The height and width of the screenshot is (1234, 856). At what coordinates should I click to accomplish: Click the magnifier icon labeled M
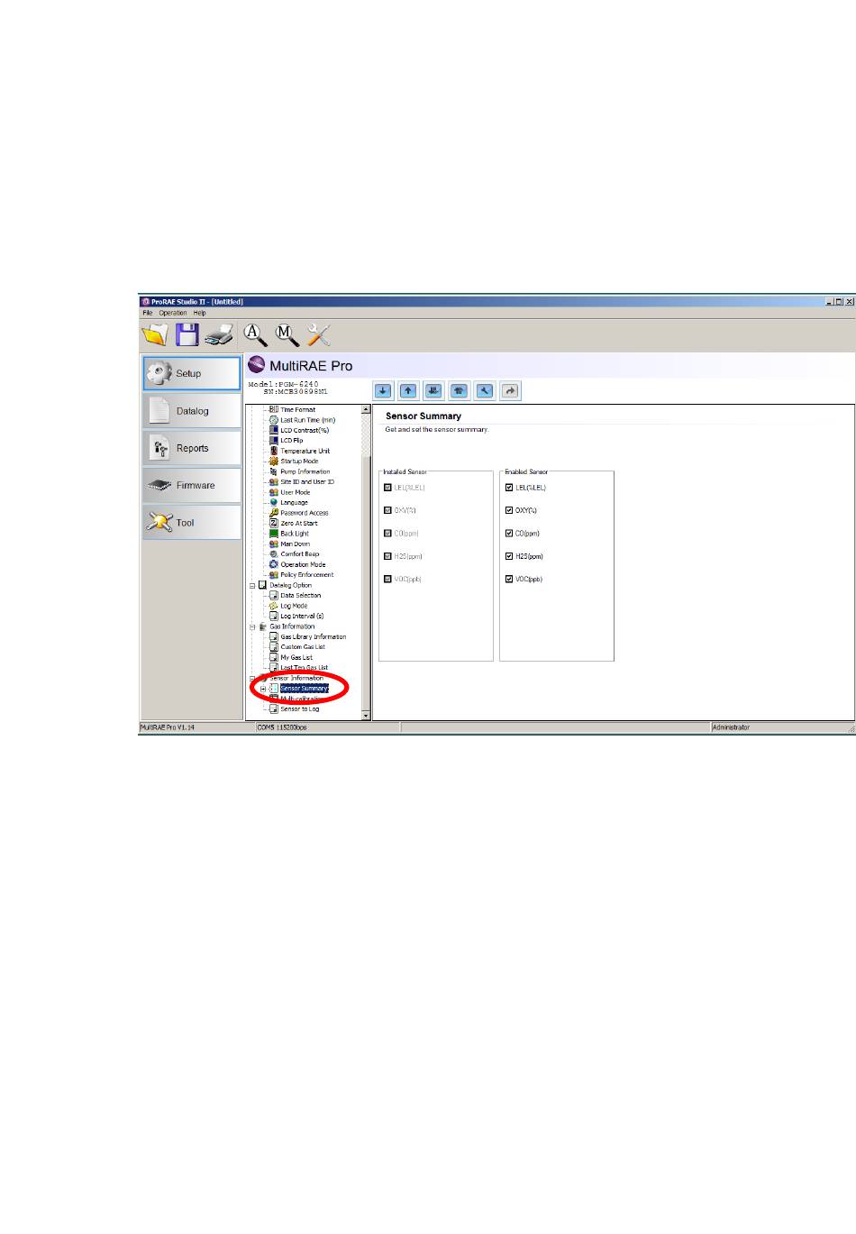coord(287,335)
